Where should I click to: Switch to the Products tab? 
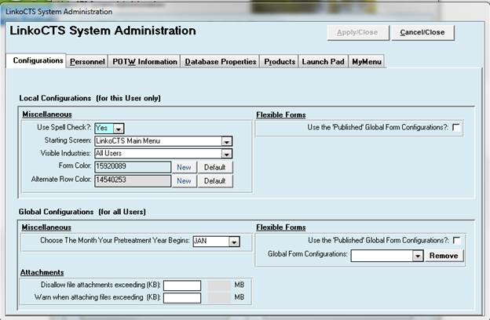(279, 61)
